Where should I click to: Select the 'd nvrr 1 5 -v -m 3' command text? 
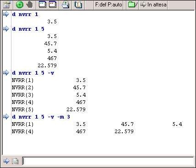click(x=41, y=117)
